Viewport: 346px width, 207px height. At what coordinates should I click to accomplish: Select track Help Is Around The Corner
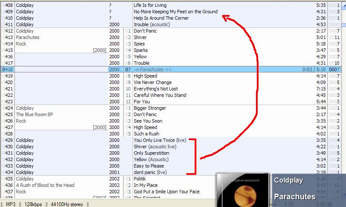pos(161,18)
